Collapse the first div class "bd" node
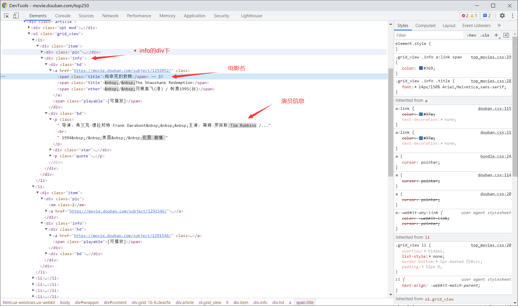 tap(46, 113)
